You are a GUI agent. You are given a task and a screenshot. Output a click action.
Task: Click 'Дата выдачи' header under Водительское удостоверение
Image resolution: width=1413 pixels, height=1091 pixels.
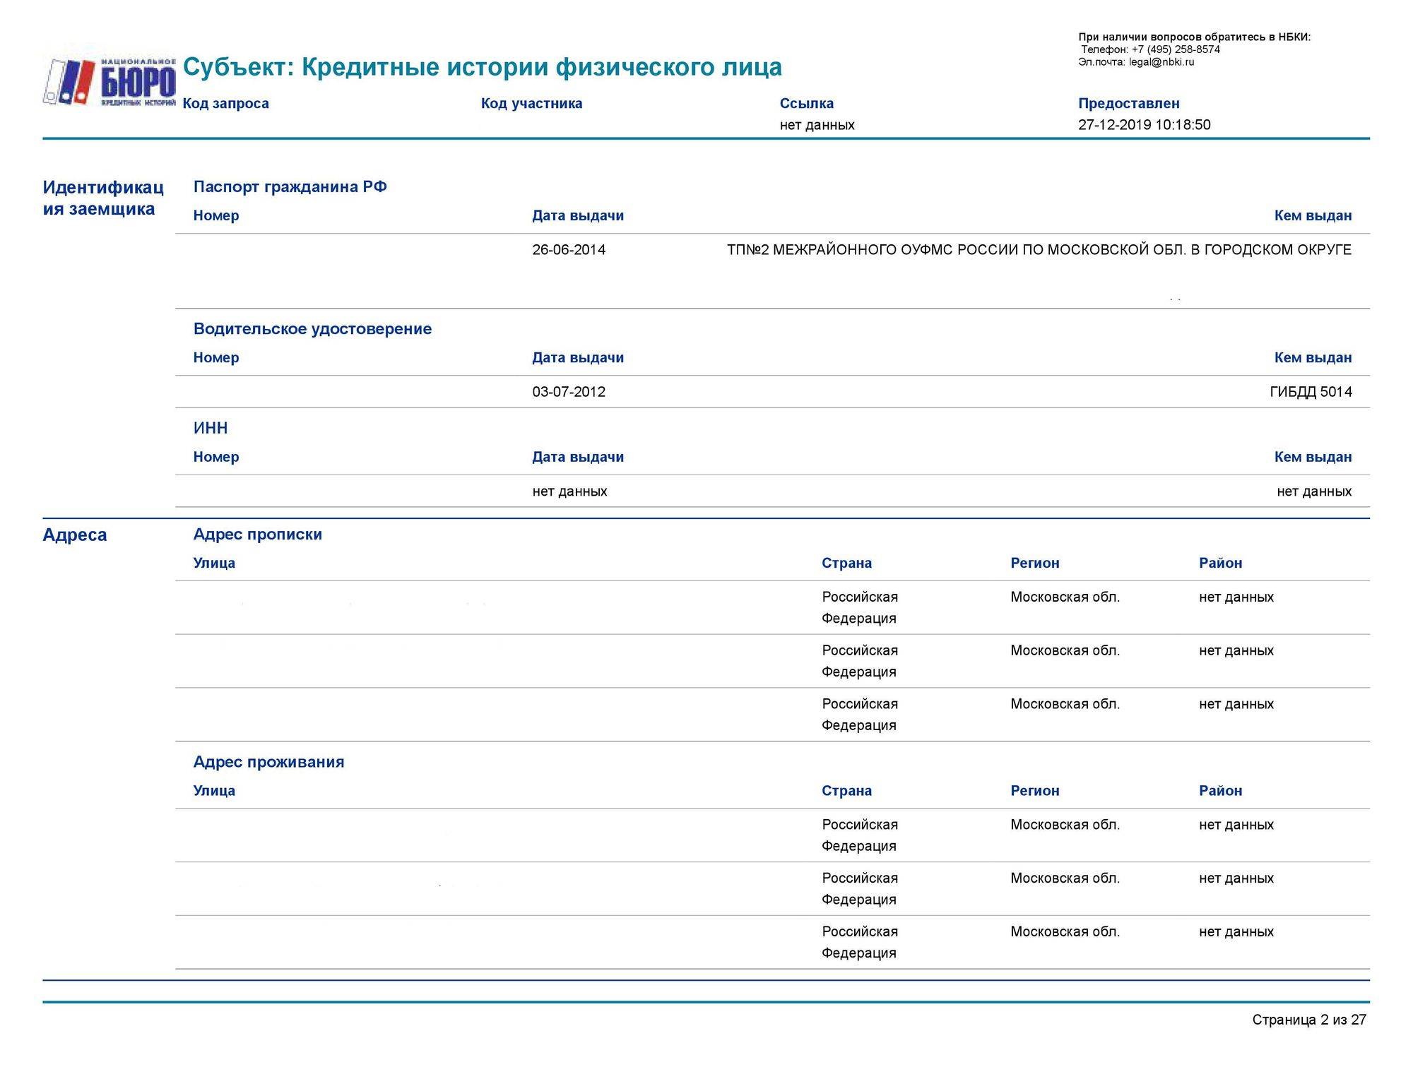tap(578, 358)
